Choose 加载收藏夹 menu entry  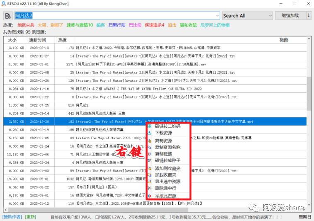pyautogui.click(x=168, y=175)
